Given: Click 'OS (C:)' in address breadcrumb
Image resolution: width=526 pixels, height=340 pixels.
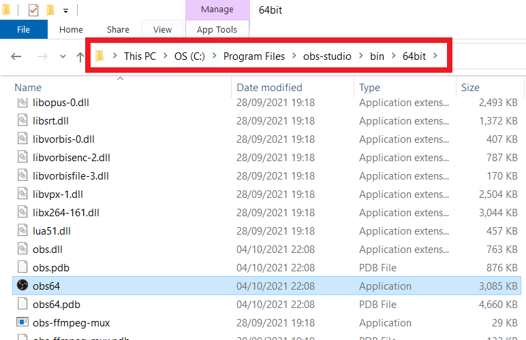Looking at the screenshot, I should [189, 56].
